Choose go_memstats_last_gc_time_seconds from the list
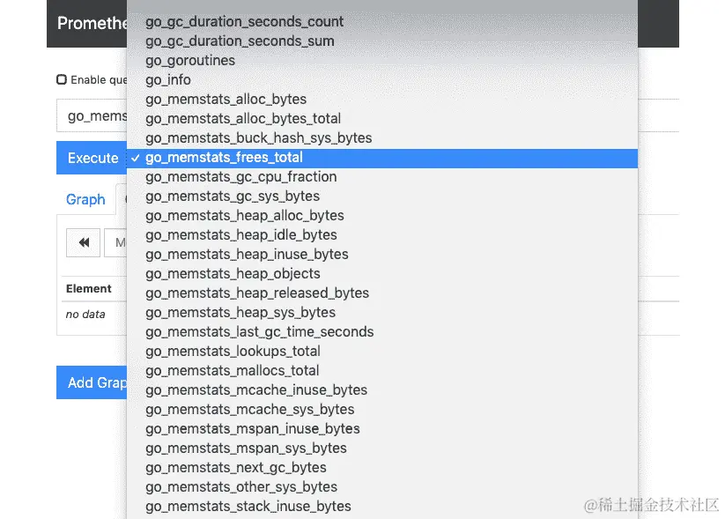This screenshot has width=725, height=519. (259, 331)
